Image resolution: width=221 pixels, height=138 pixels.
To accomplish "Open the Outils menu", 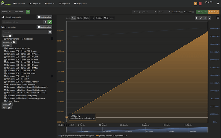I will [49, 4].
